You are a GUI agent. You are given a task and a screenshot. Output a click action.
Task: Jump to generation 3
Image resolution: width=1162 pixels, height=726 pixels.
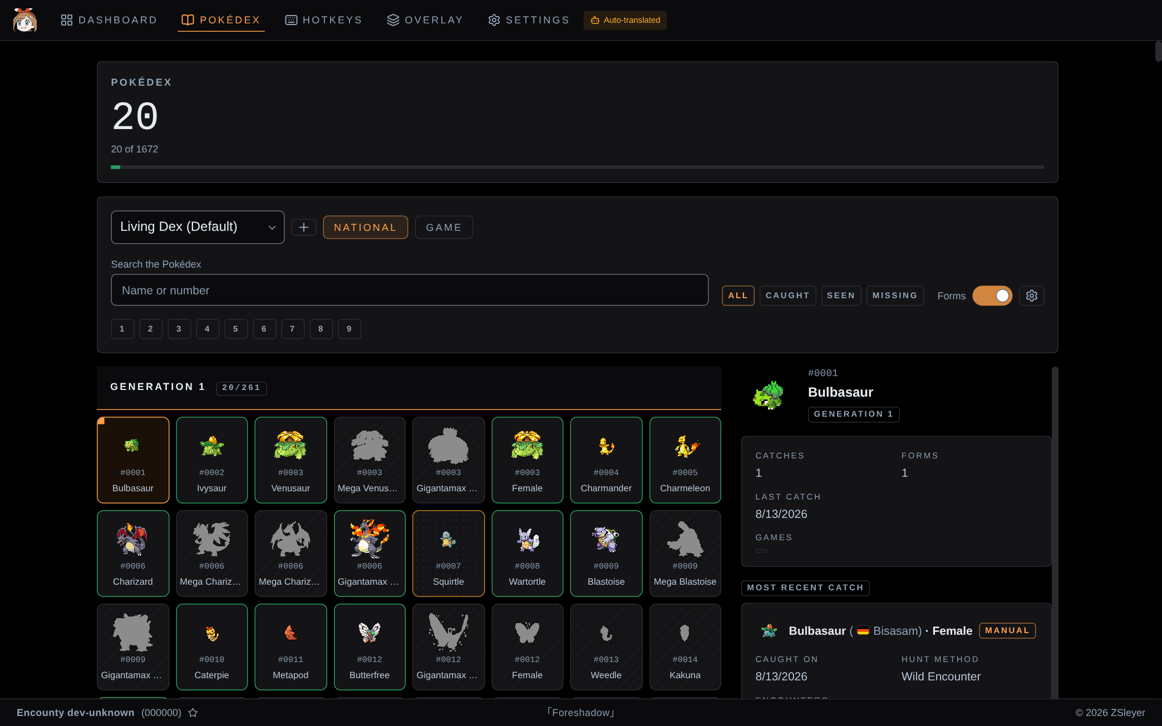pos(179,329)
